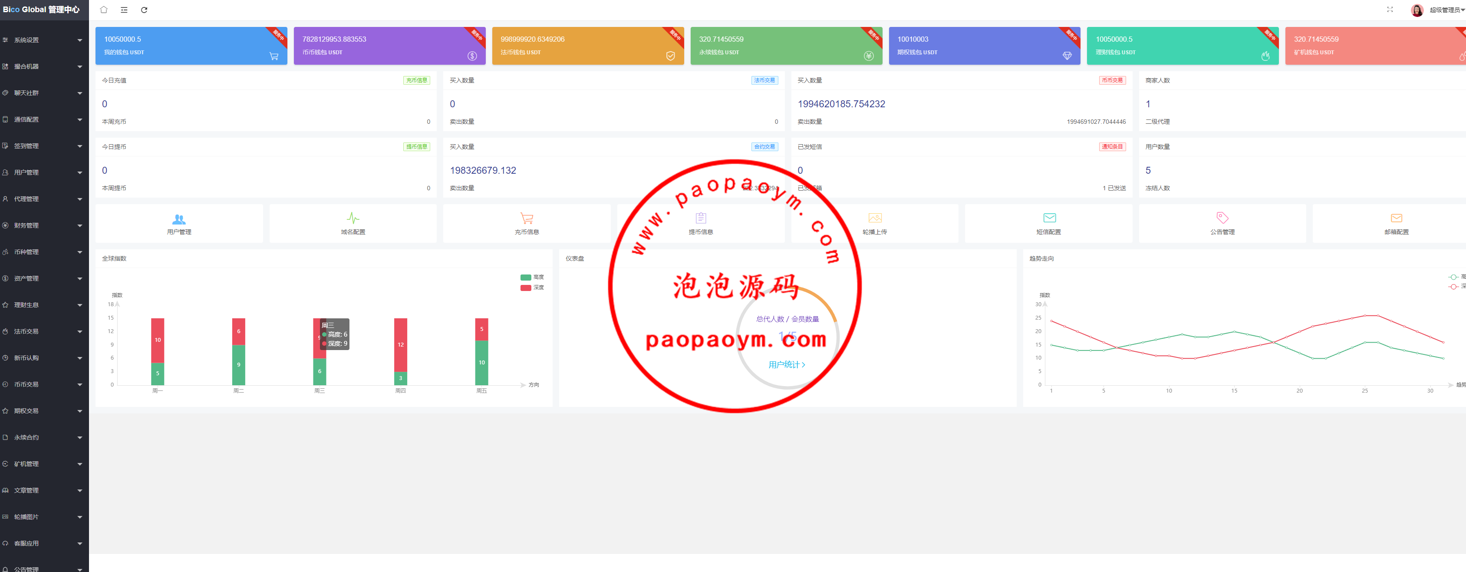Click the green 提币信息 badge on 今日提币

click(x=417, y=147)
